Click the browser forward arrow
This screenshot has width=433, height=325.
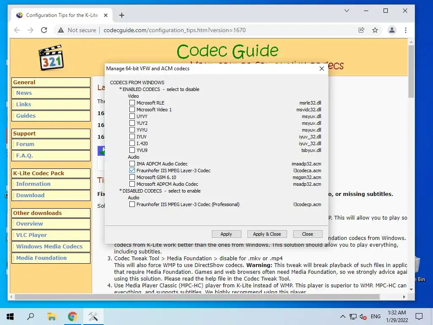(30, 30)
